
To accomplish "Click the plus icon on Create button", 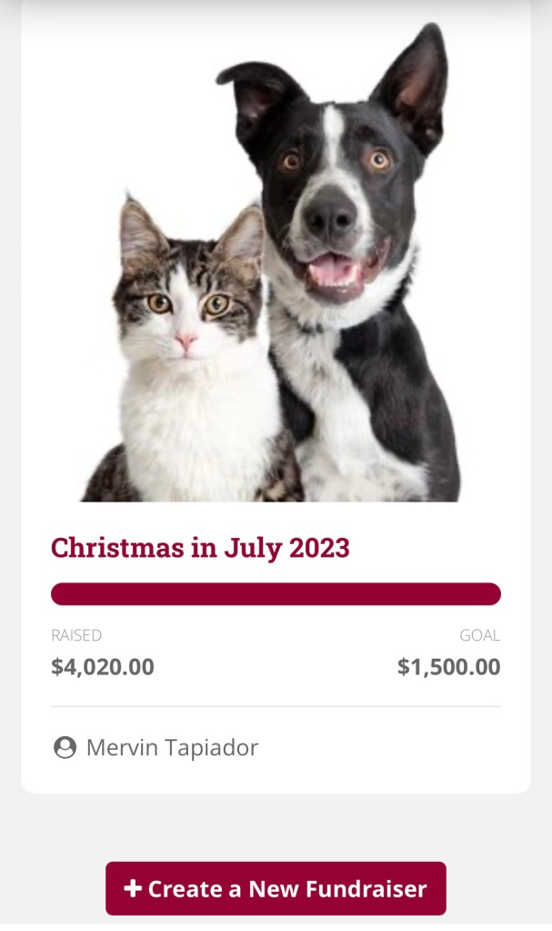I will [133, 888].
